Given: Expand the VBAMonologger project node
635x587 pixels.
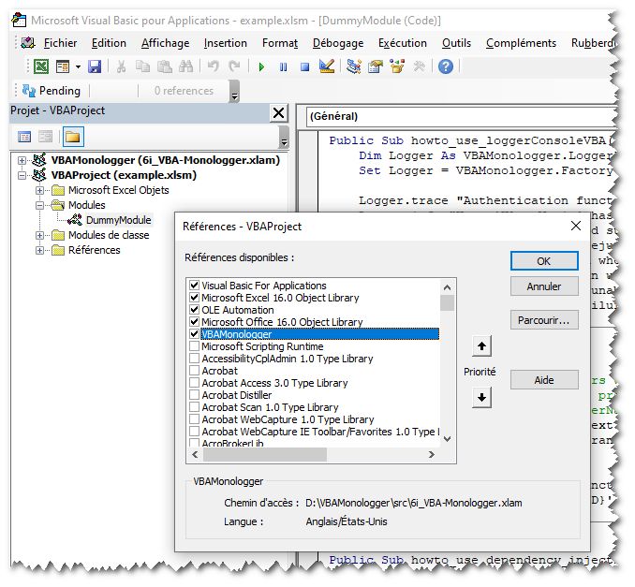Looking at the screenshot, I should 22,160.
